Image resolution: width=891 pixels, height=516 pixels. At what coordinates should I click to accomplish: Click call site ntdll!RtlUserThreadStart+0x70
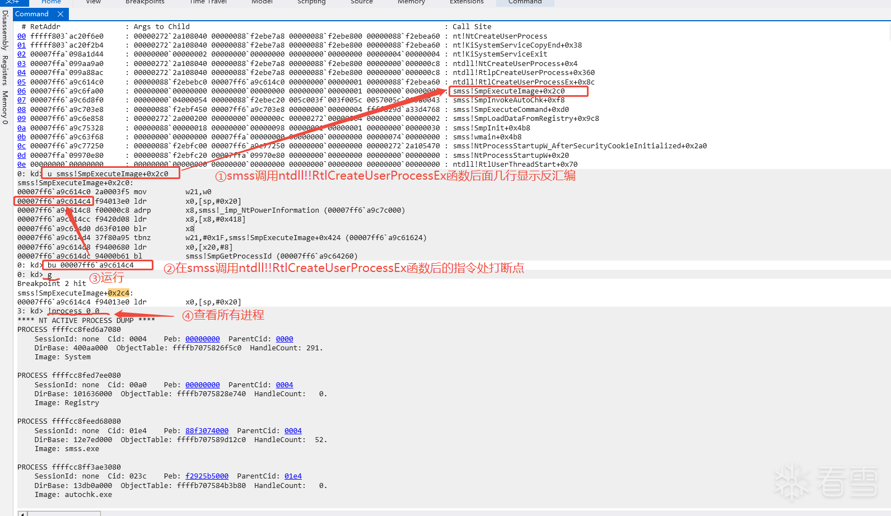tap(515, 165)
